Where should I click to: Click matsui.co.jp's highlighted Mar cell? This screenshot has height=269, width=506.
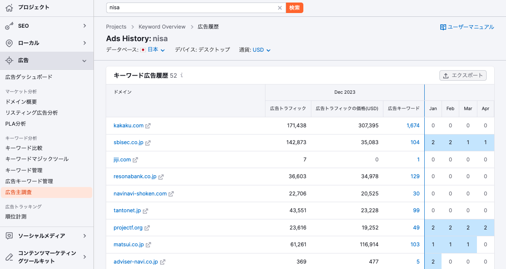pyautogui.click(x=468, y=245)
